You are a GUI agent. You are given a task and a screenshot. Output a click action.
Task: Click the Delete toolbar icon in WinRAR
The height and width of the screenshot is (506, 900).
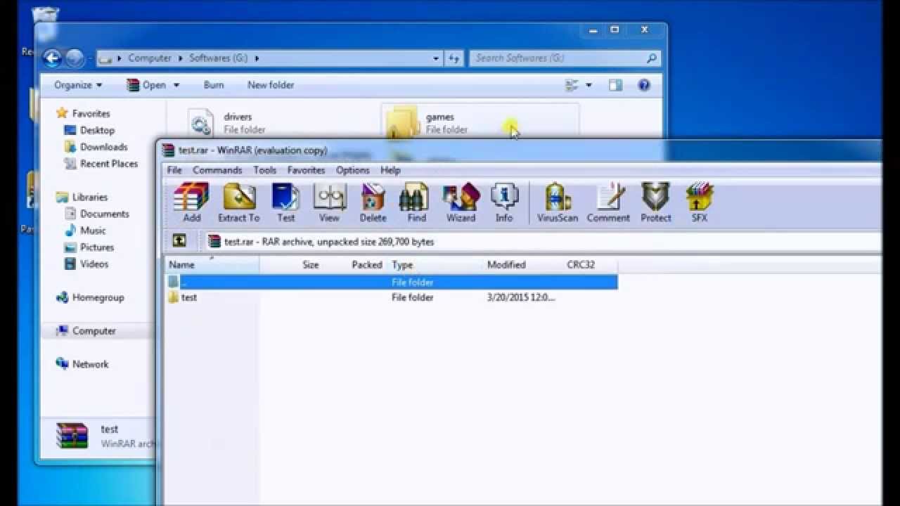coord(373,202)
